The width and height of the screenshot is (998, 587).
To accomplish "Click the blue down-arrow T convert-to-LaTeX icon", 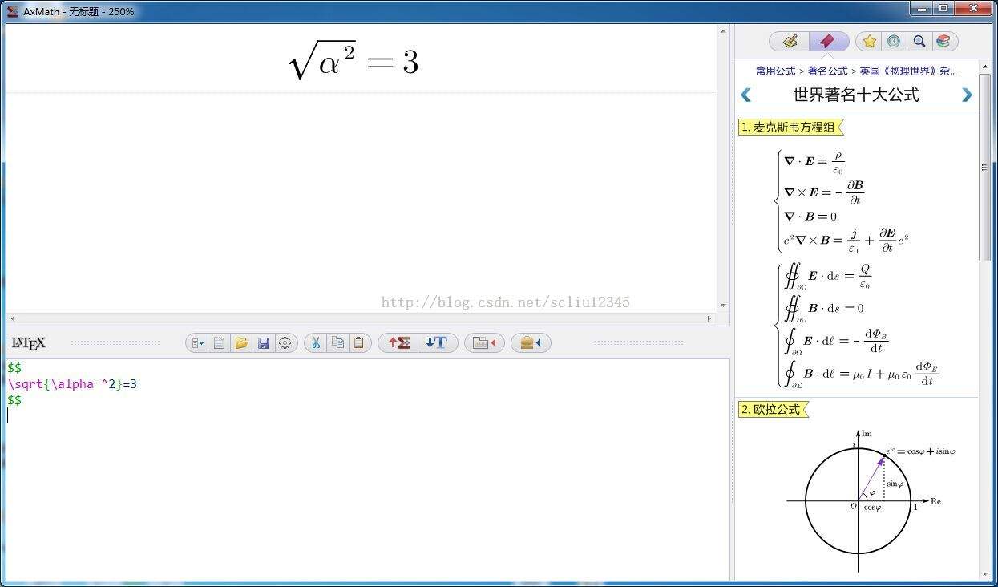I will [437, 343].
